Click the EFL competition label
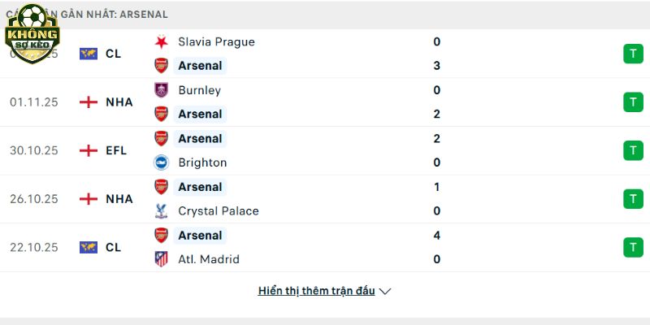650x325 pixels. (116, 150)
